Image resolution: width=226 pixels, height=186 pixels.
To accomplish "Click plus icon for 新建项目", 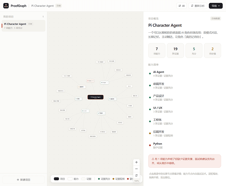I will [18, 180].
